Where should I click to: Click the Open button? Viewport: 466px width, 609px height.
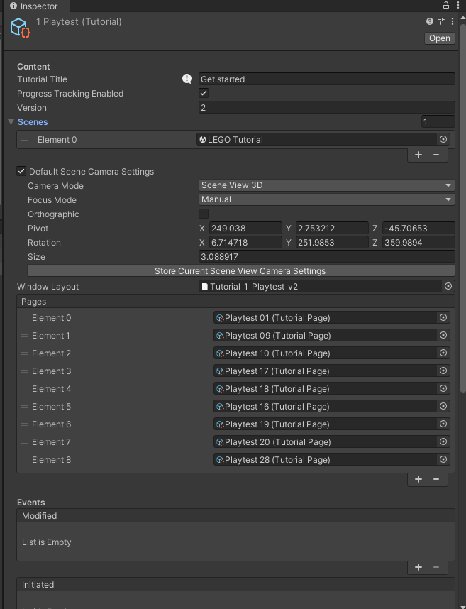(440, 38)
